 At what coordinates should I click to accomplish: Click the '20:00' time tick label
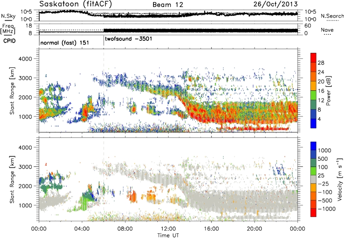point(254,229)
